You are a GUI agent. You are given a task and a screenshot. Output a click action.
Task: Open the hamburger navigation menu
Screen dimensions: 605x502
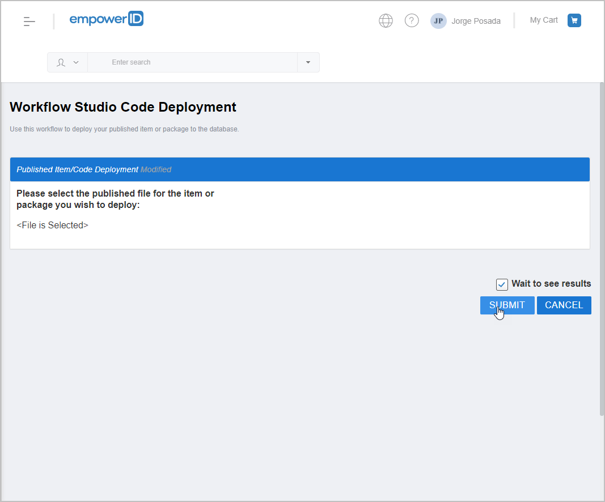(x=29, y=22)
